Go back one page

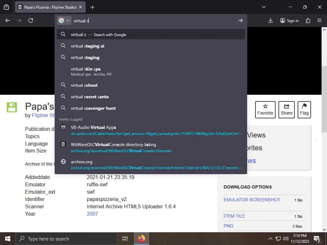(x=8, y=20)
